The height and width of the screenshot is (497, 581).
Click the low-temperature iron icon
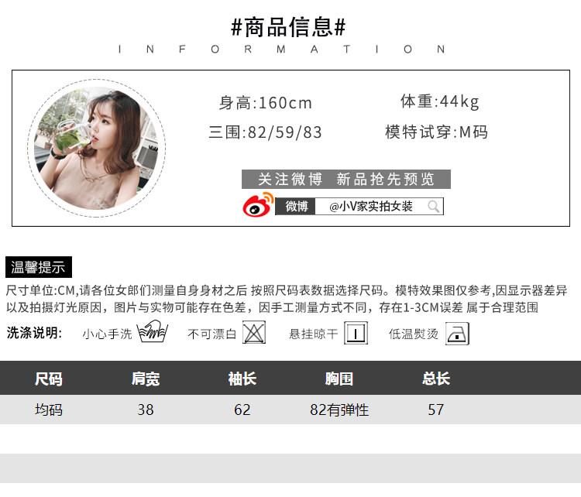457,334
